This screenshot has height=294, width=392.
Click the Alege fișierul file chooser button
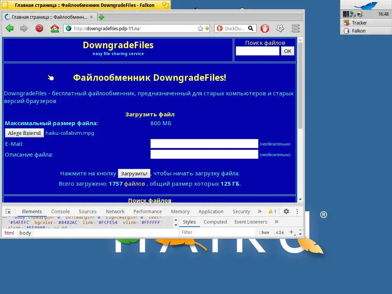(x=24, y=133)
